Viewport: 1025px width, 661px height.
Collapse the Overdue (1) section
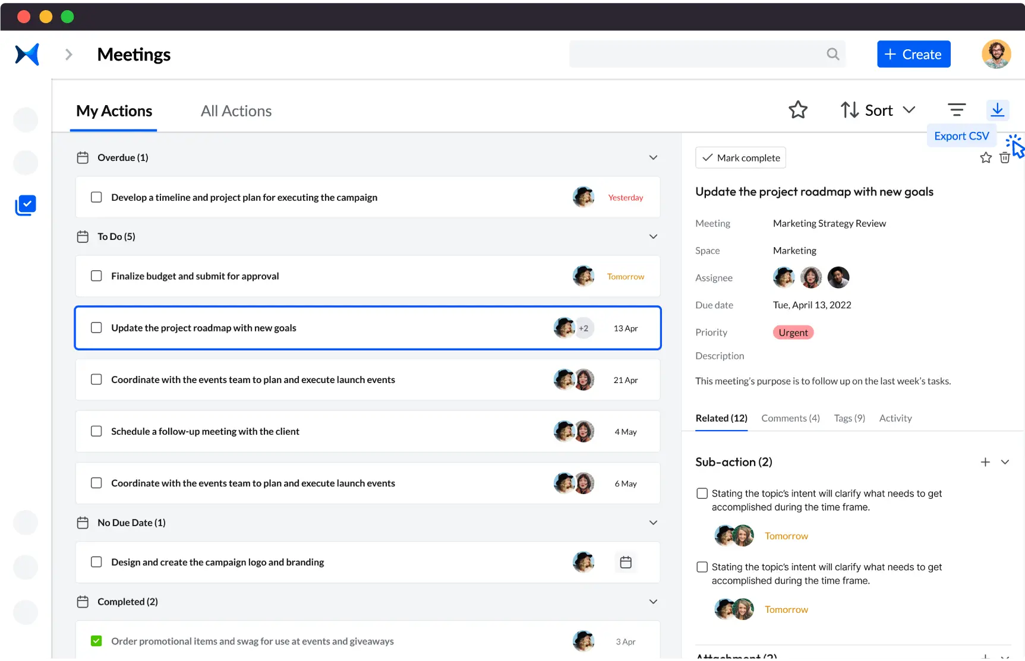coord(653,157)
